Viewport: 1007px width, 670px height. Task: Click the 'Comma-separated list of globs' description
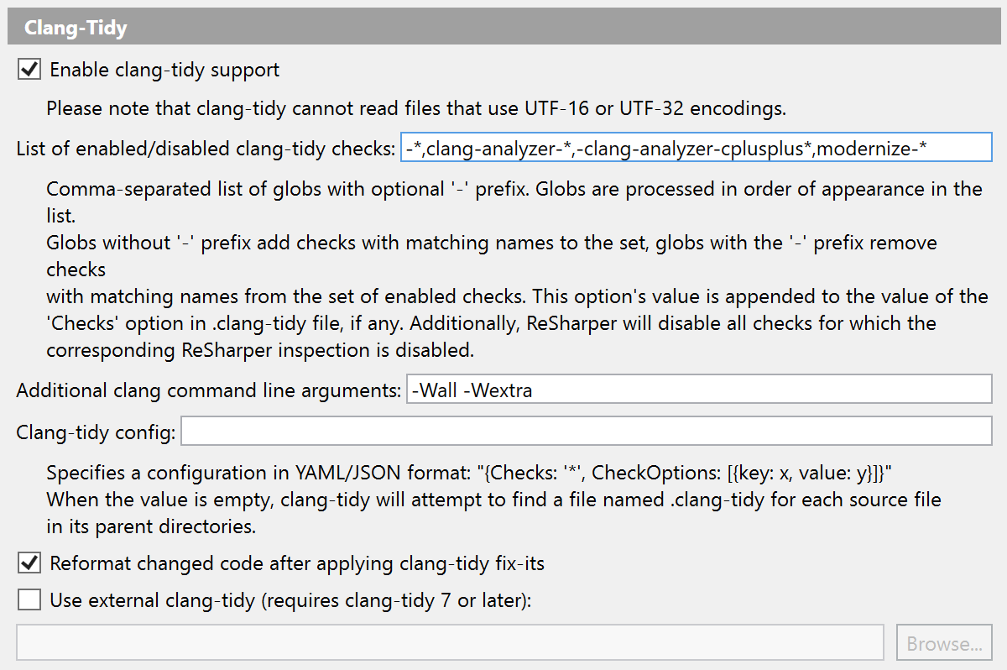[x=514, y=189]
